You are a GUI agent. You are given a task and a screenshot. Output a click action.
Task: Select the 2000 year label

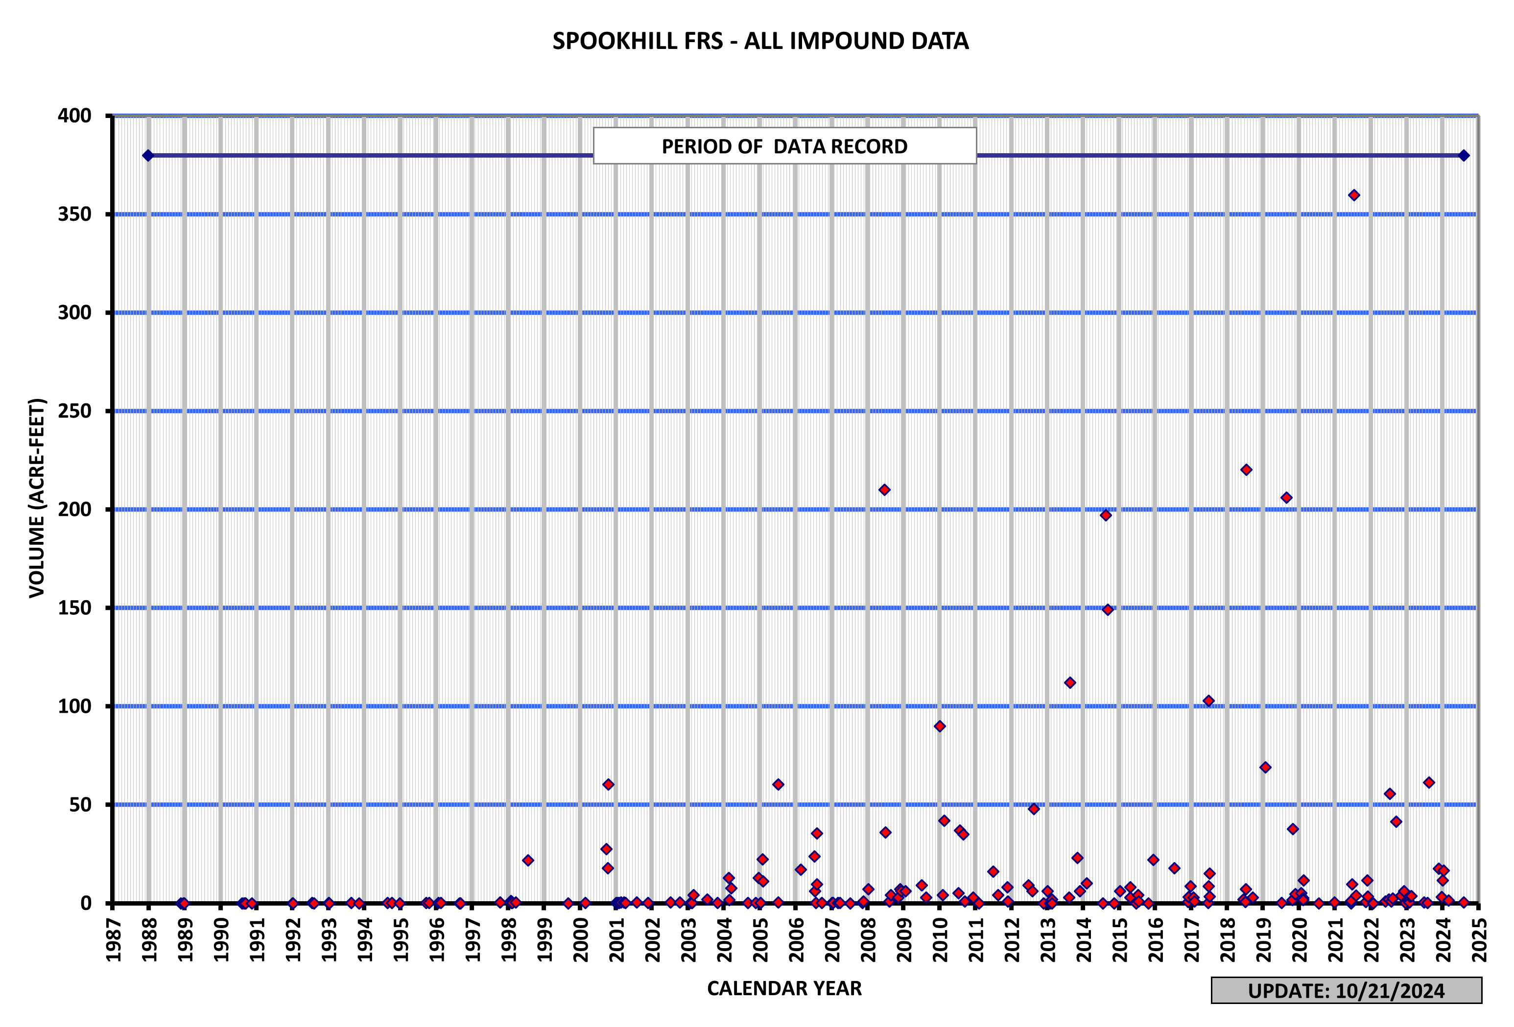click(x=580, y=940)
